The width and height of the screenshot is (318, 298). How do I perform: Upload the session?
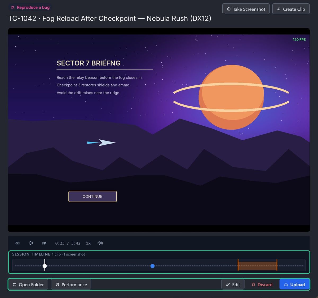[x=294, y=285]
